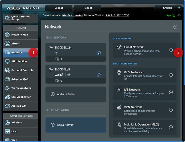This screenshot has height=142, width=185.
Task: Click the IoT Network card title
Action: click(x=132, y=90)
